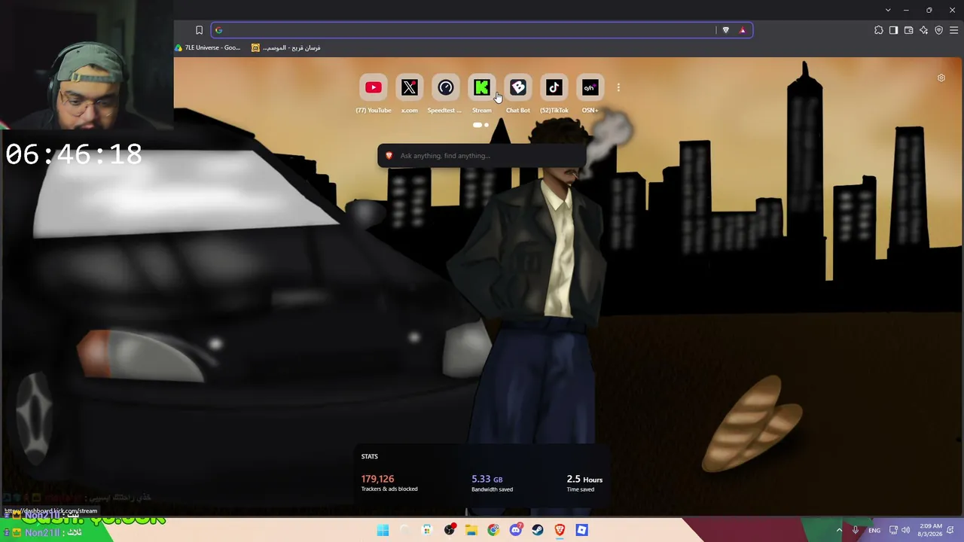Open the Brave Shields lion icon
Viewport: 964px width, 542px height.
click(x=725, y=30)
